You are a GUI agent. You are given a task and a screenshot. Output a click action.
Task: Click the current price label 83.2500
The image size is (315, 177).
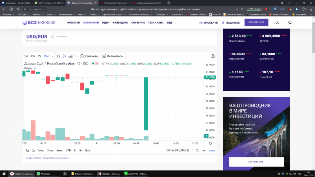(x=210, y=77)
